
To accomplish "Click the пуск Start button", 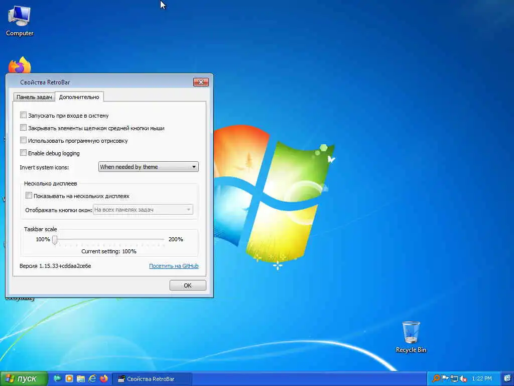I will coord(24,379).
